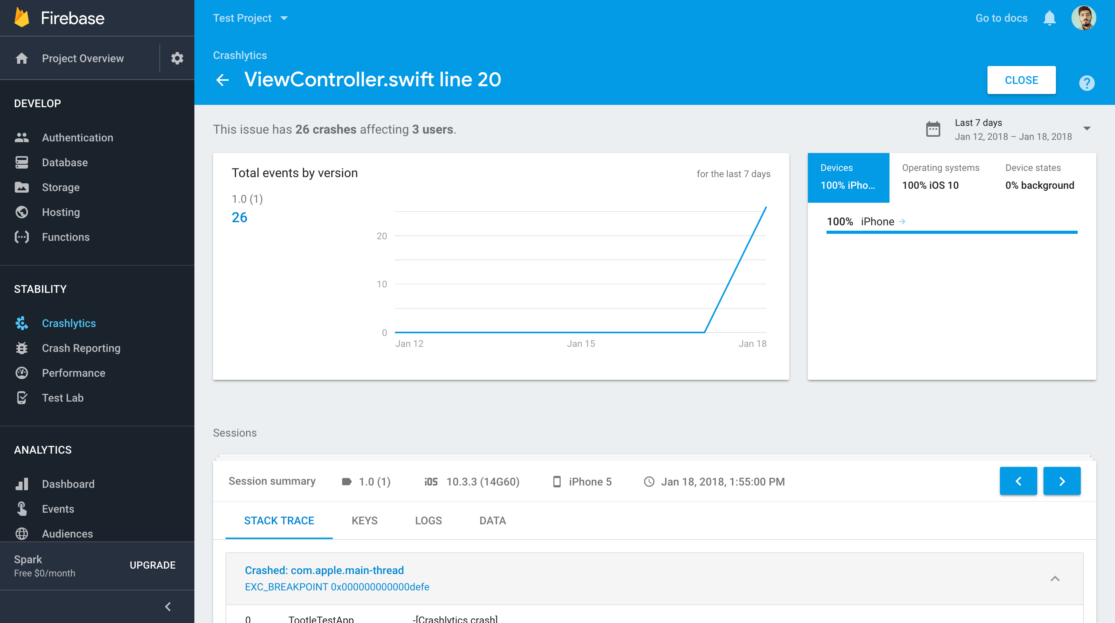Click the Hosting globe icon
The width and height of the screenshot is (1115, 623).
click(22, 212)
